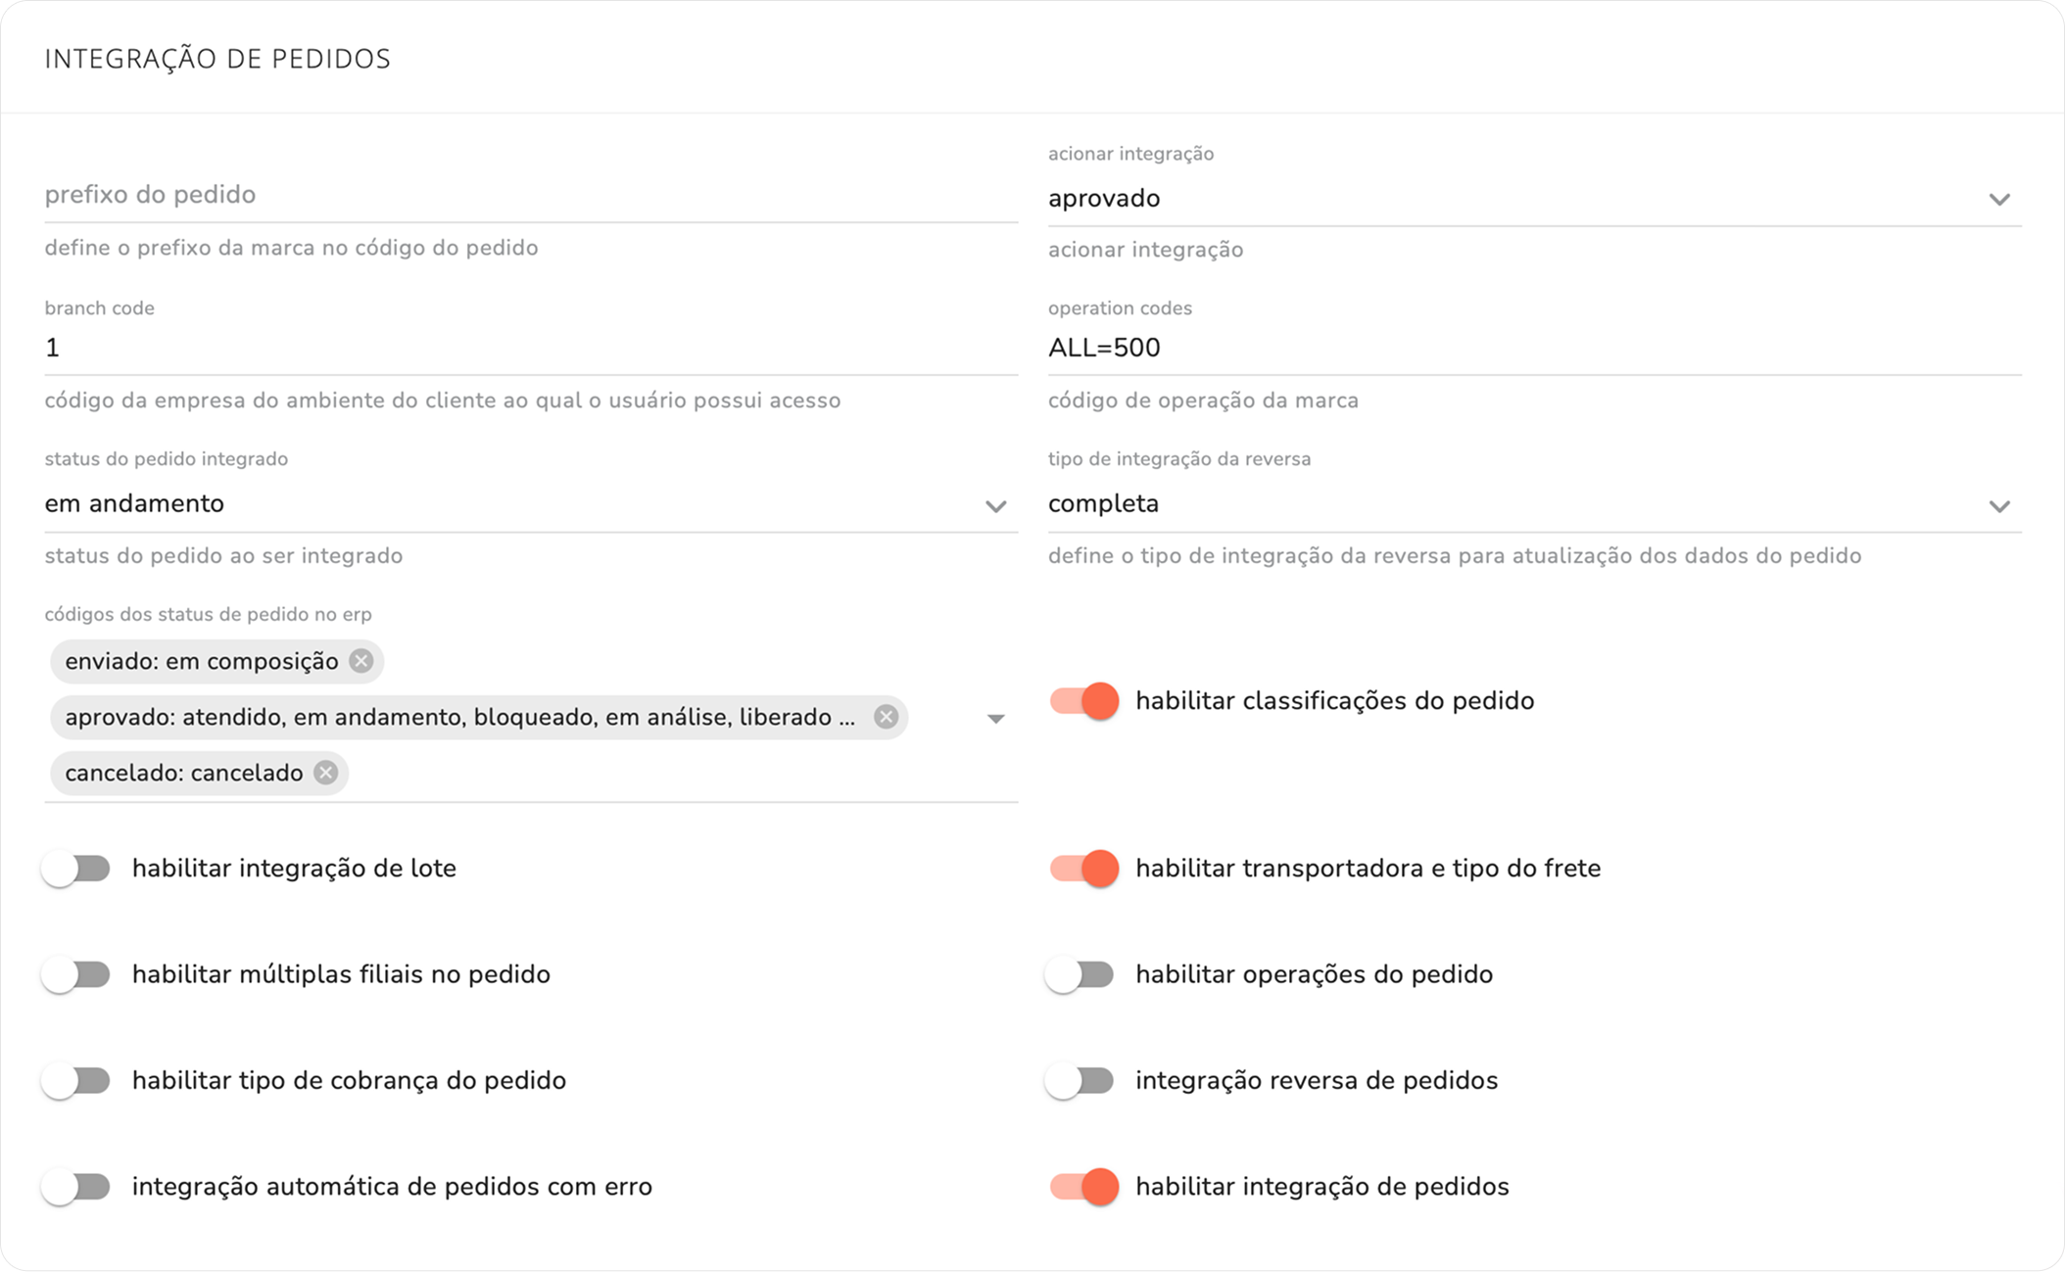This screenshot has width=2065, height=1272.
Task: Disable 'habilitar classificações do pedido' toggle
Action: point(1083,701)
